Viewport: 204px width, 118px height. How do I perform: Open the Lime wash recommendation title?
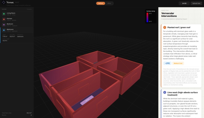pos(182,94)
